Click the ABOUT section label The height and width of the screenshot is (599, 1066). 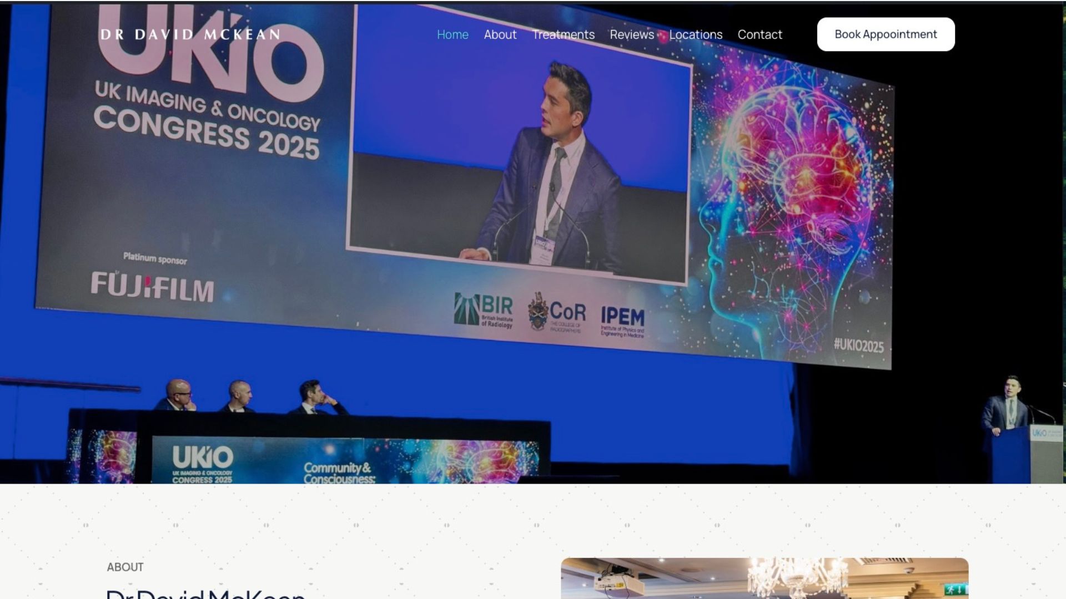(x=125, y=567)
